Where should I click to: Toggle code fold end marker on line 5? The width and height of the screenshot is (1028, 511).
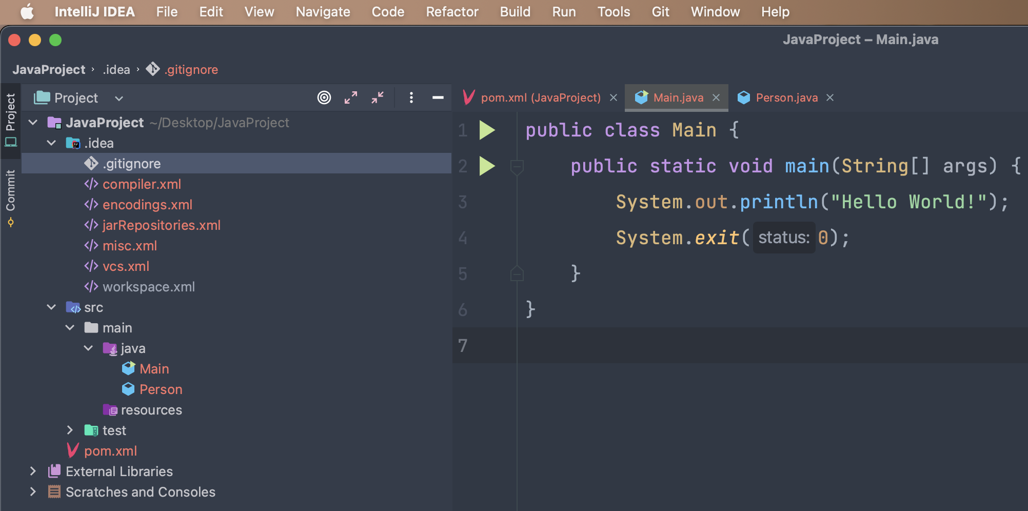click(x=517, y=273)
